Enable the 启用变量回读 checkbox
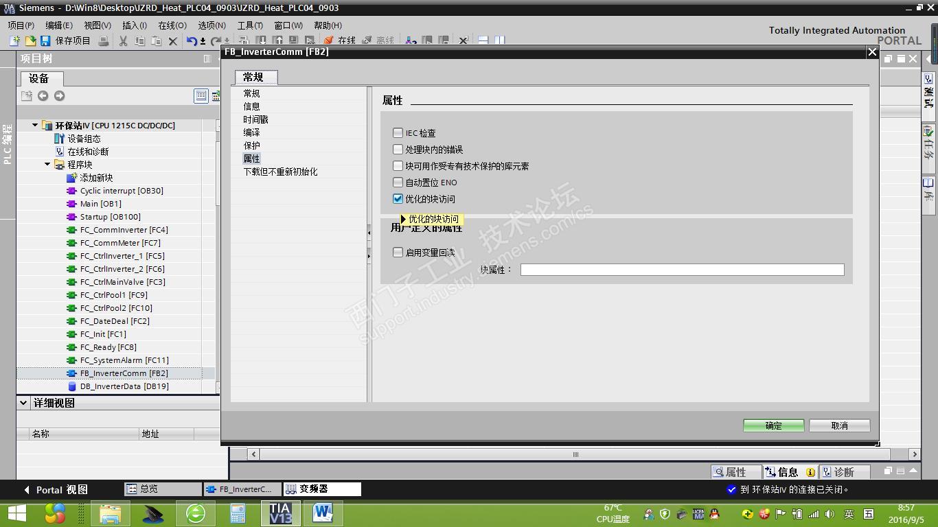Screen dimensions: 938x527 point(398,253)
